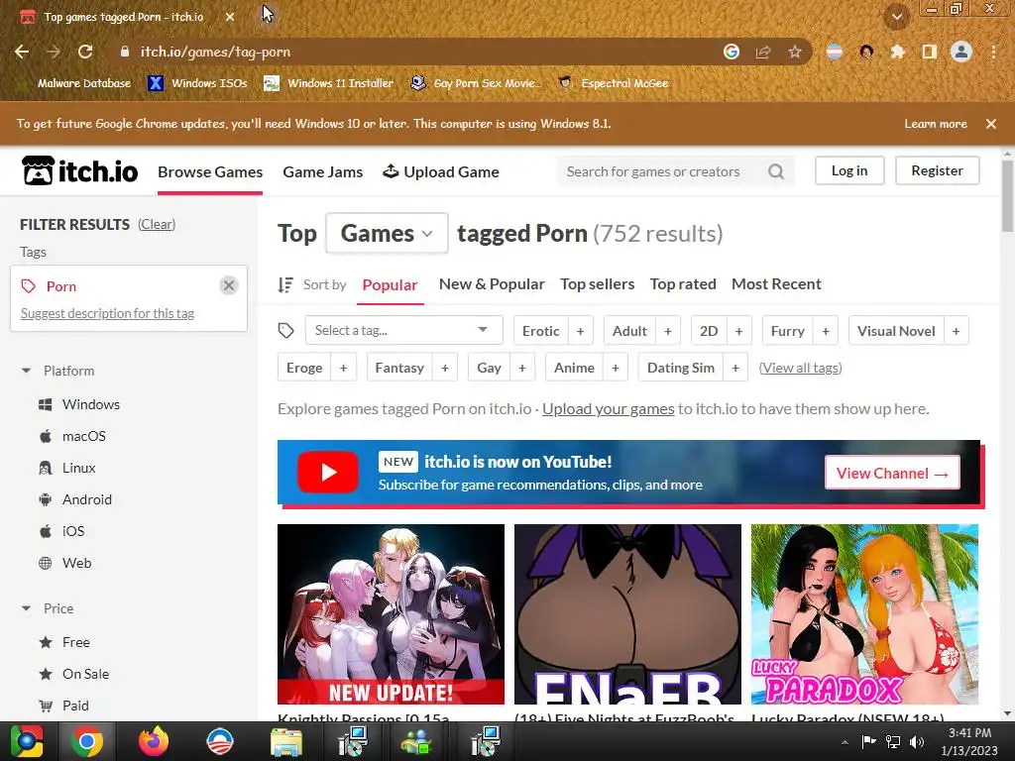Click the Log in button
The width and height of the screenshot is (1015, 761).
pyautogui.click(x=849, y=170)
